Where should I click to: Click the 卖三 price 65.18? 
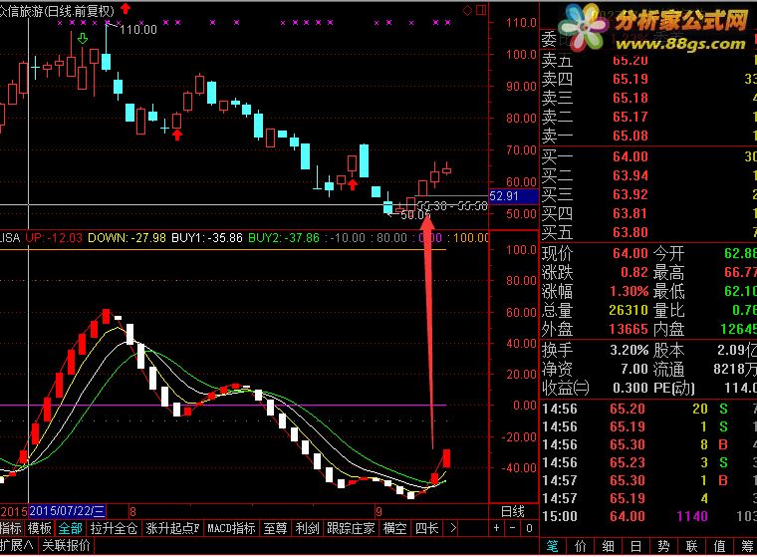tap(631, 98)
